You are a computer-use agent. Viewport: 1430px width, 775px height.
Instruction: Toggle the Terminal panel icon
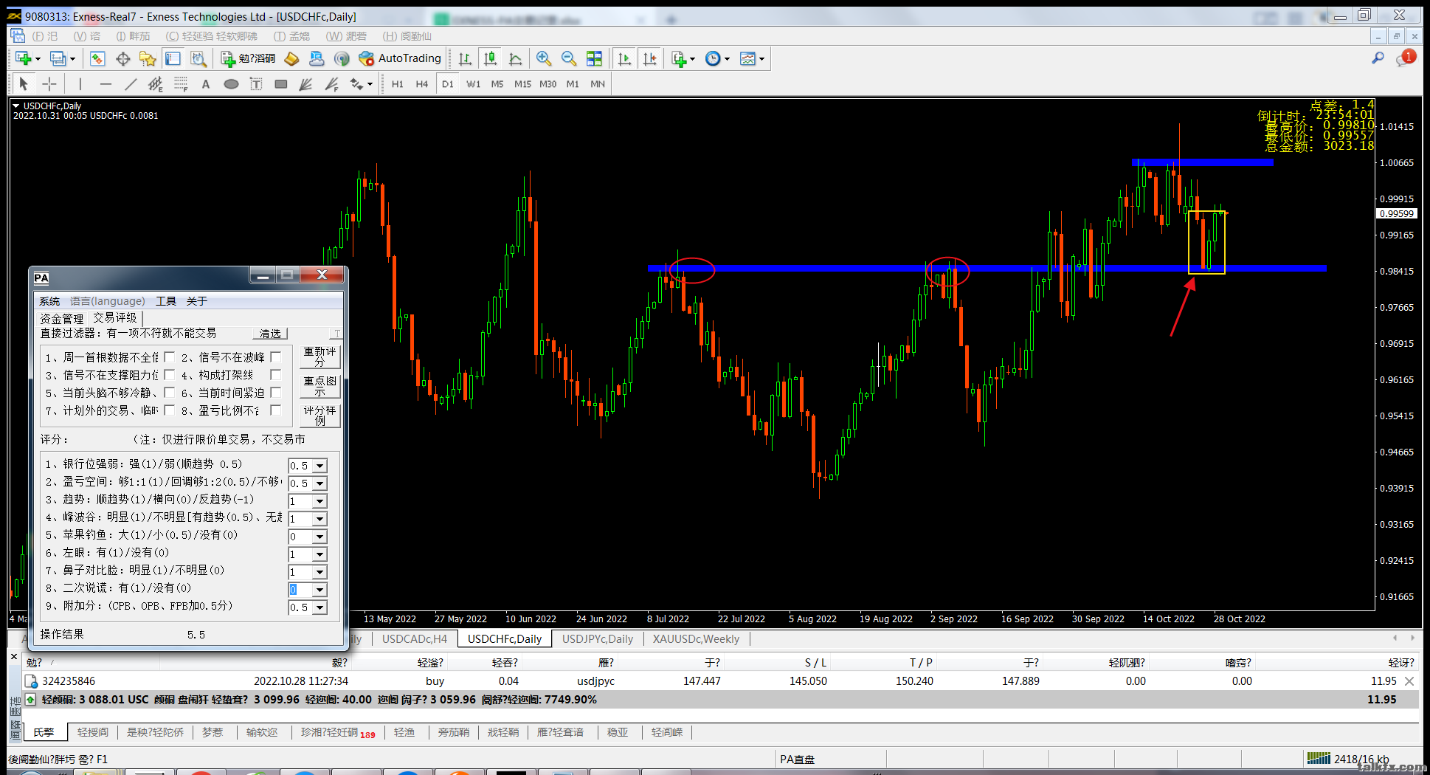pos(173,58)
